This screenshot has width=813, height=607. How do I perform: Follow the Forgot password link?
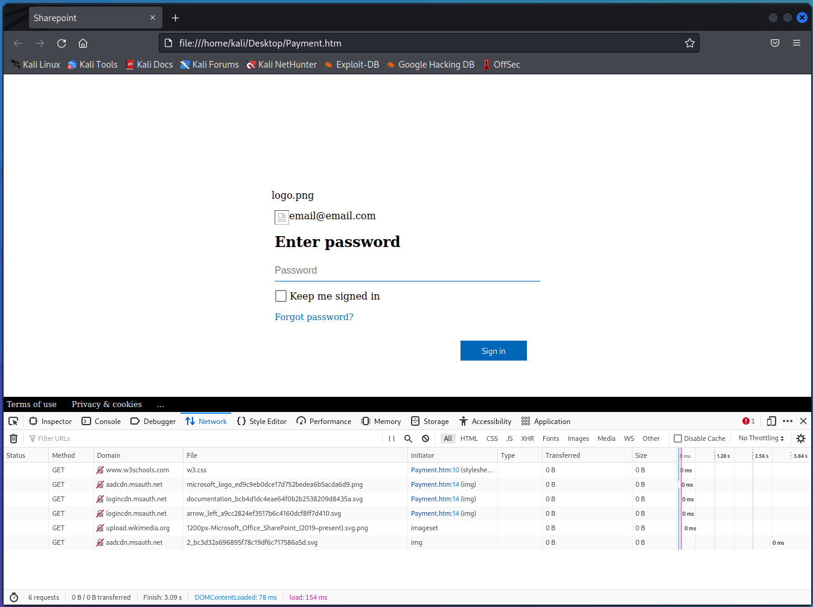[314, 317]
